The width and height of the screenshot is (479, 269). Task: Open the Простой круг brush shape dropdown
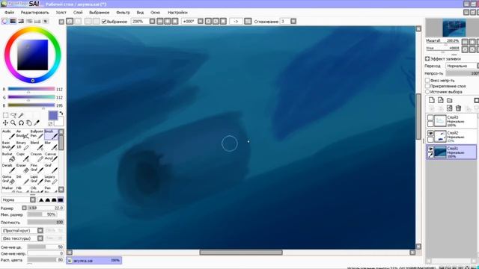(40, 231)
